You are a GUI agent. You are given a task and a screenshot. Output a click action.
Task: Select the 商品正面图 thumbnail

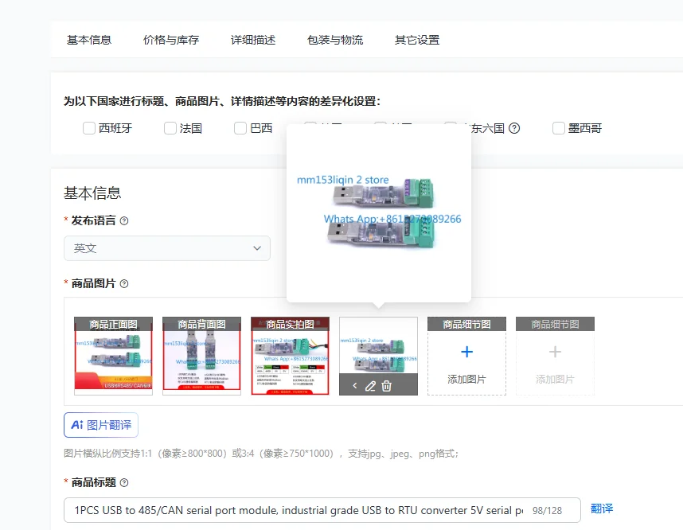point(113,356)
